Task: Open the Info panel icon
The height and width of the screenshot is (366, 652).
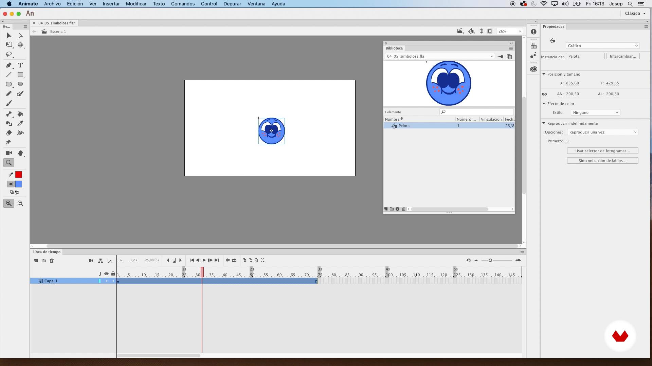Action: click(533, 32)
